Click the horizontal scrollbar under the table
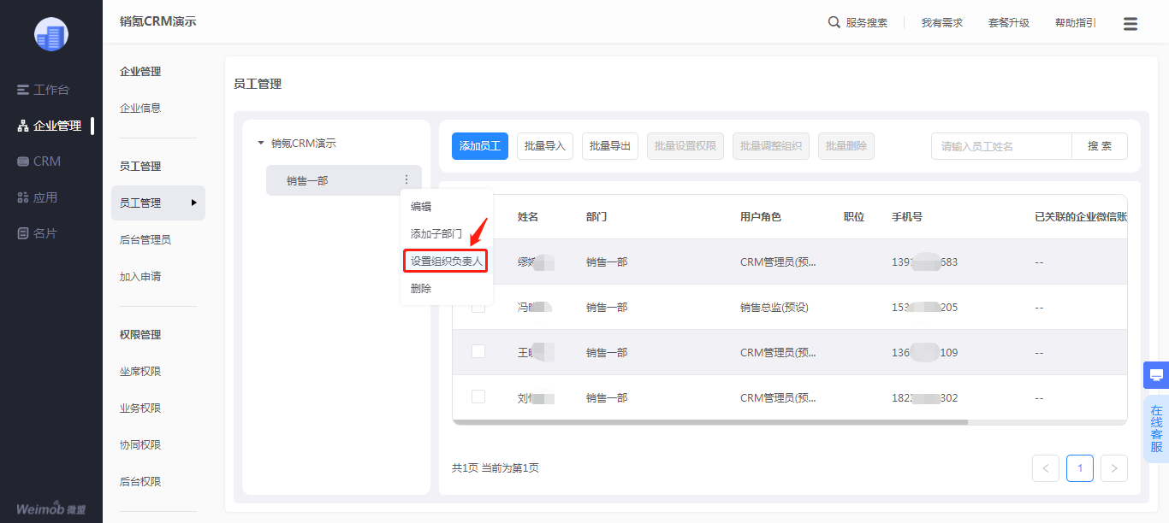Image resolution: width=1169 pixels, height=523 pixels. point(710,421)
